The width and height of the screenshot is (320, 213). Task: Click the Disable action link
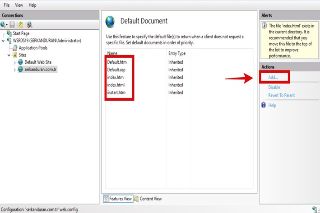(274, 88)
